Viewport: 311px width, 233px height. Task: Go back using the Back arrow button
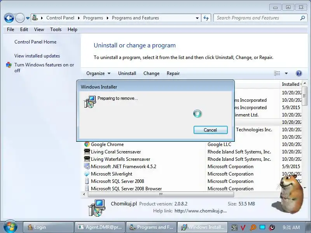coord(9,18)
